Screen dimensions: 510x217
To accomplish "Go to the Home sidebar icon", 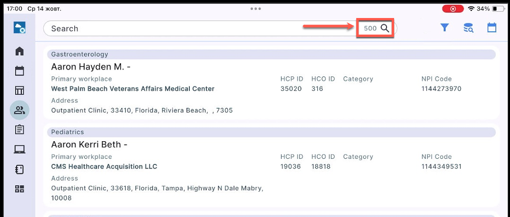I will (19, 51).
